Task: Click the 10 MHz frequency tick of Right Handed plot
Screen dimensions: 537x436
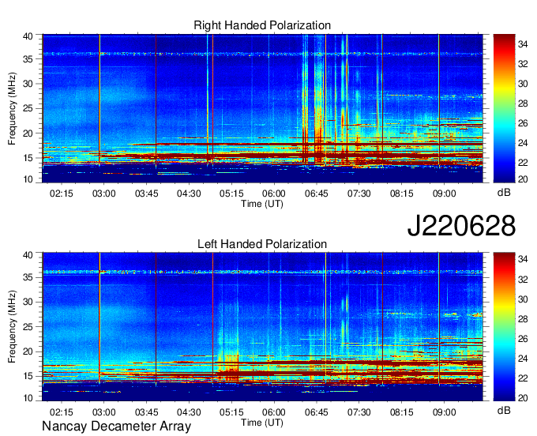Action: tap(28, 179)
